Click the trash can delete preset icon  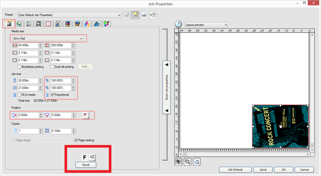(x=153, y=15)
